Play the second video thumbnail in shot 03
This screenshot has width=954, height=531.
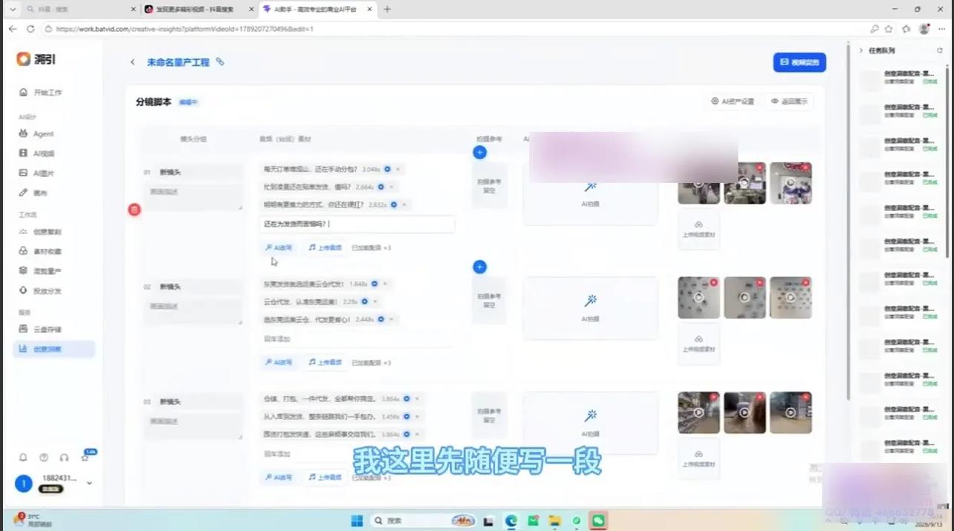744,413
